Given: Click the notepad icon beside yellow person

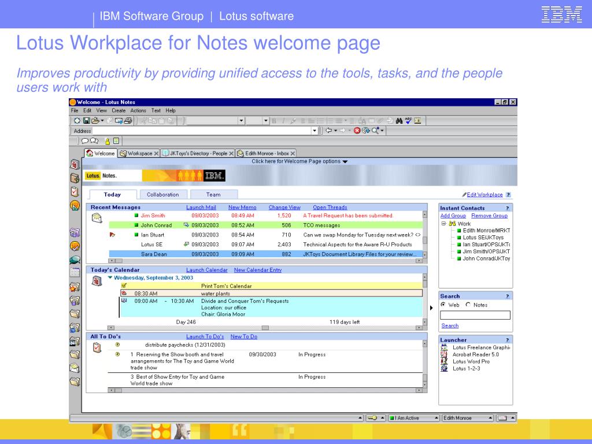Looking at the screenshot, I should pyautogui.click(x=116, y=141).
